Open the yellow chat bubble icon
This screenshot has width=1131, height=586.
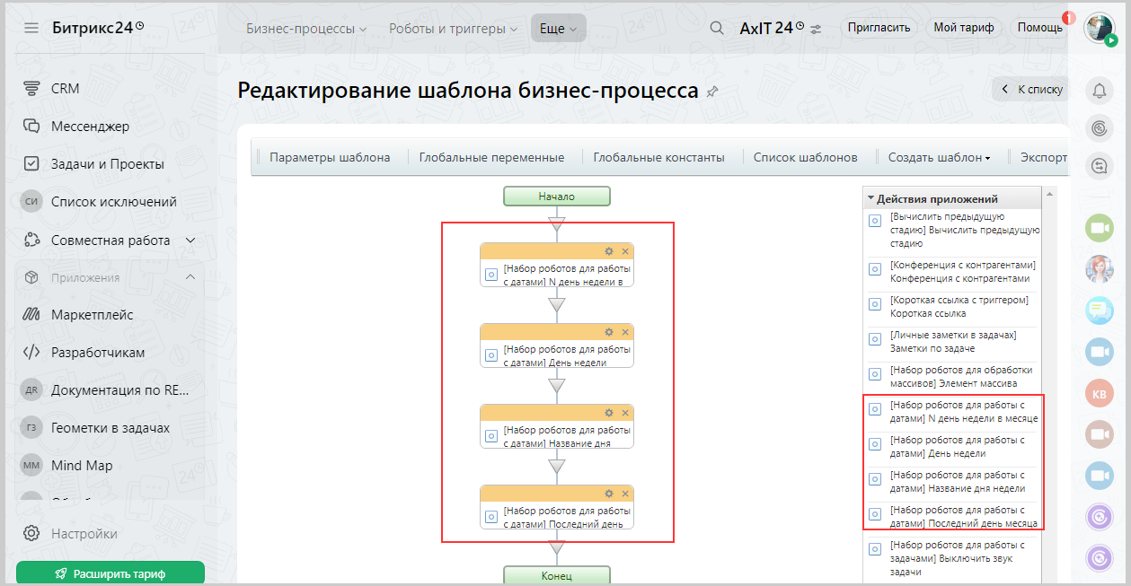pos(1099,310)
